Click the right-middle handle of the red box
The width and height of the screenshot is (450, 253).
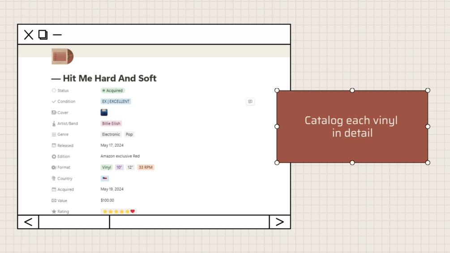coord(428,126)
